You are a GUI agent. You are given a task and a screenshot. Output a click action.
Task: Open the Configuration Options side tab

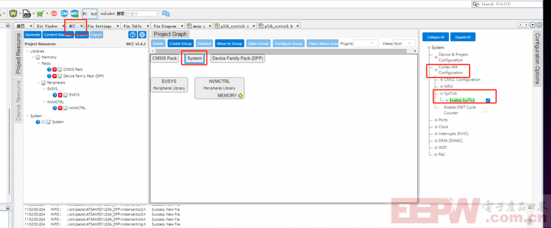coord(537,58)
